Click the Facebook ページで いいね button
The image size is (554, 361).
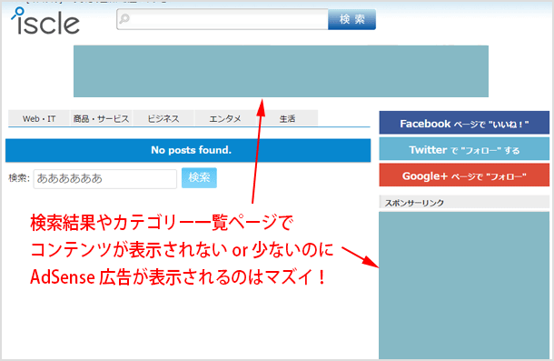(464, 123)
